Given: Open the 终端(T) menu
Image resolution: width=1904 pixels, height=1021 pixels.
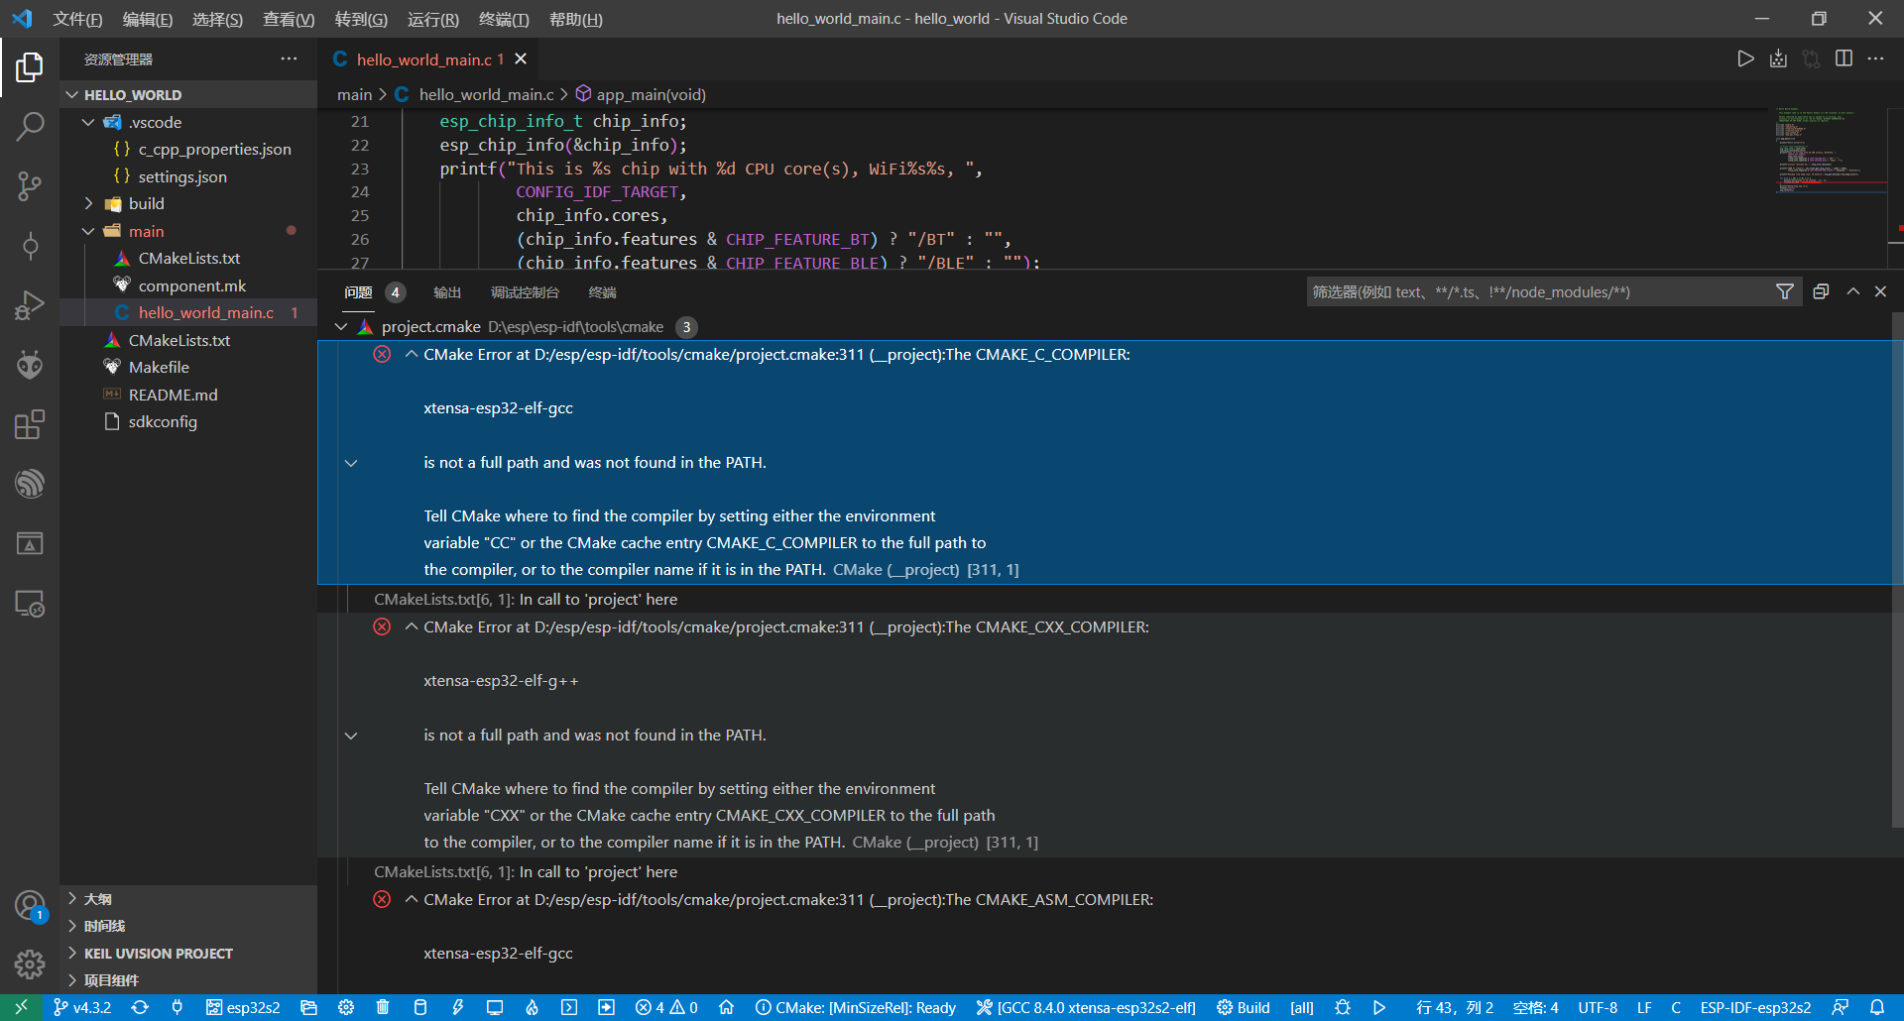Looking at the screenshot, I should pyautogui.click(x=504, y=19).
